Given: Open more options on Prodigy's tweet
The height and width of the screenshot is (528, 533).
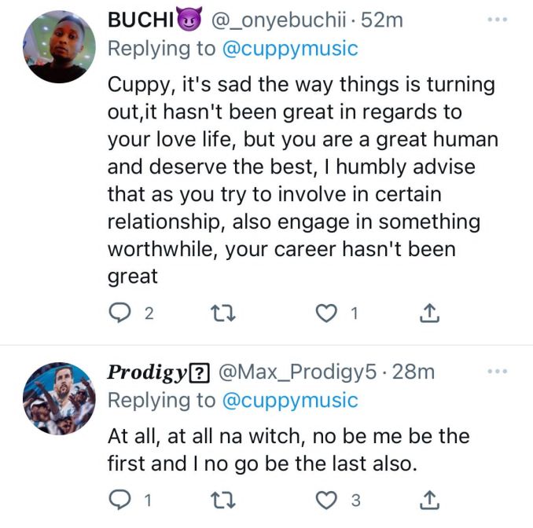Looking at the screenshot, I should click(x=497, y=371).
